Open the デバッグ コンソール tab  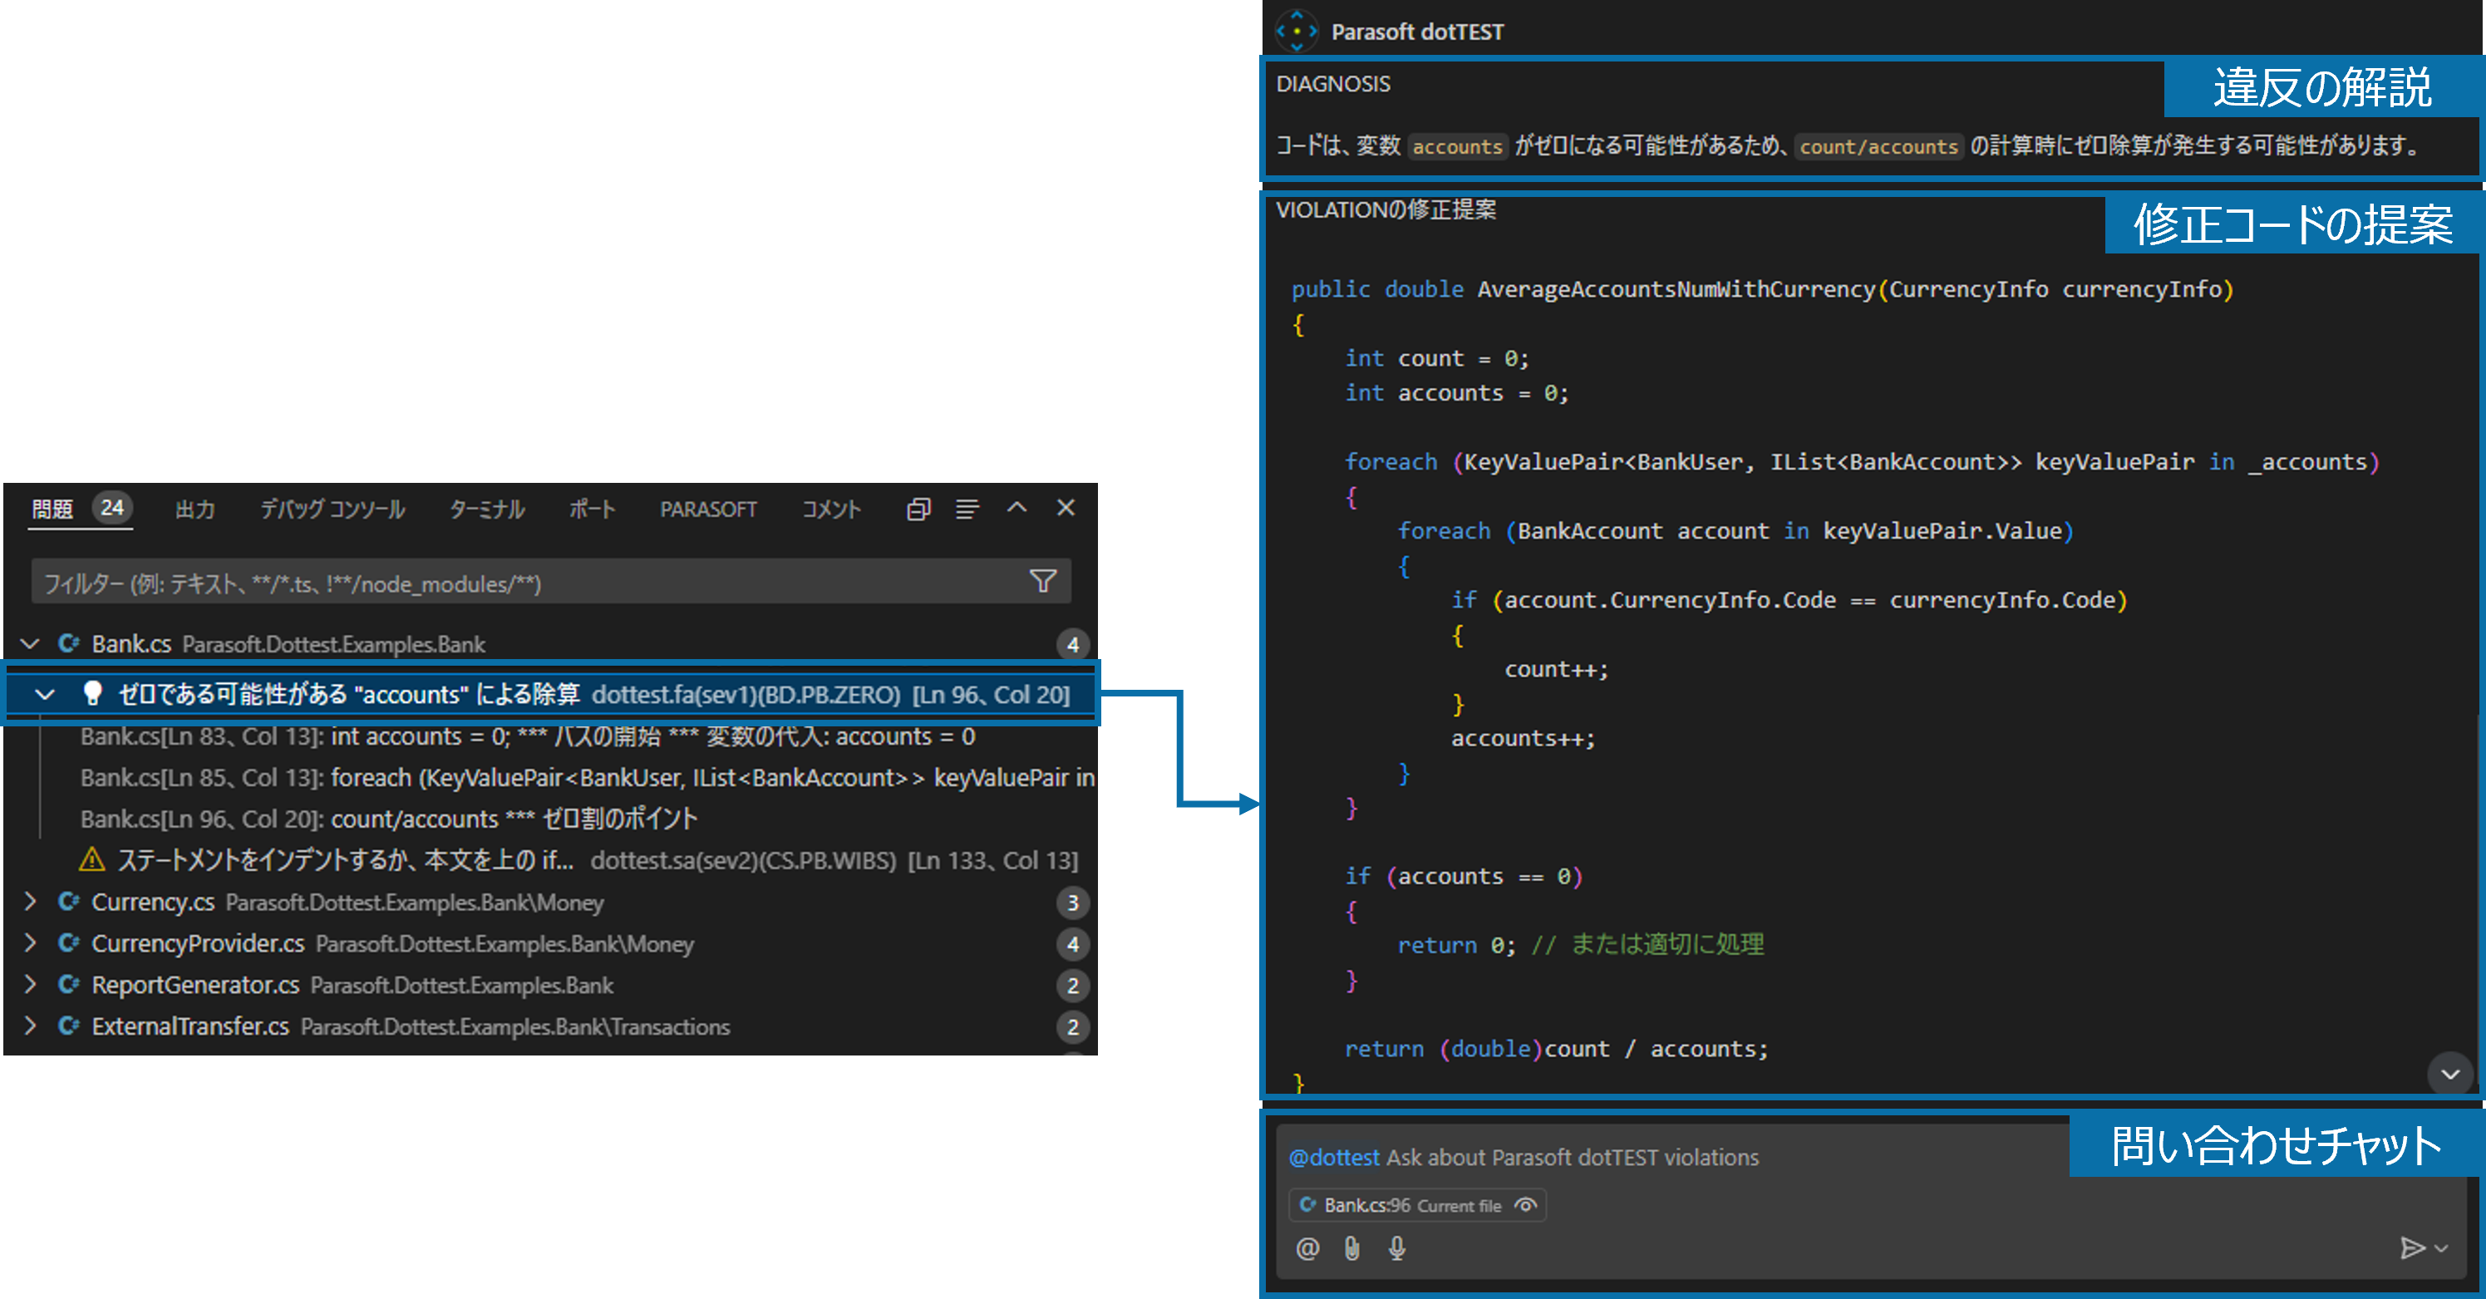click(332, 509)
